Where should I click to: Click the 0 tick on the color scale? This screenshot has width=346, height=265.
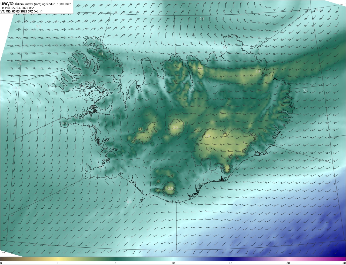coord(1,263)
